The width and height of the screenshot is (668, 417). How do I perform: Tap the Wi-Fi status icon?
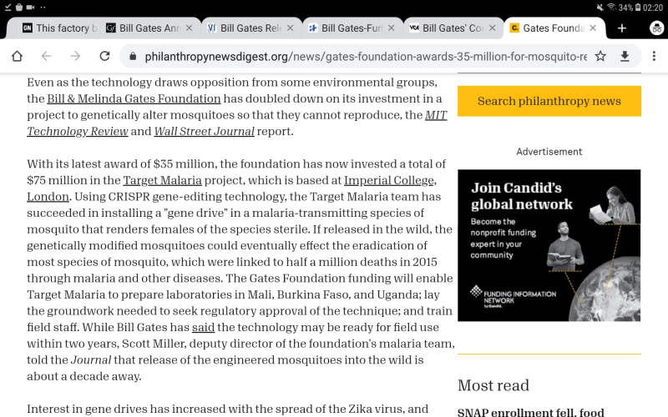coord(612,7)
